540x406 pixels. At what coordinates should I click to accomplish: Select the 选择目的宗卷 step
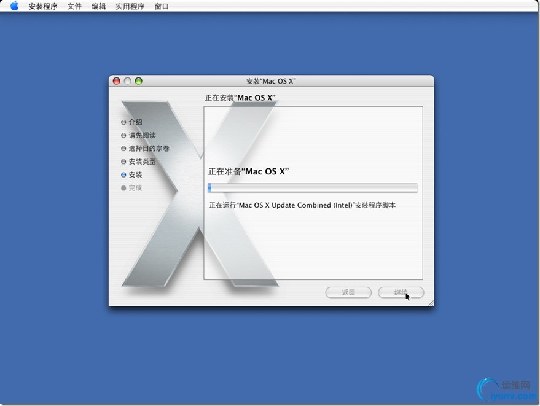149,149
